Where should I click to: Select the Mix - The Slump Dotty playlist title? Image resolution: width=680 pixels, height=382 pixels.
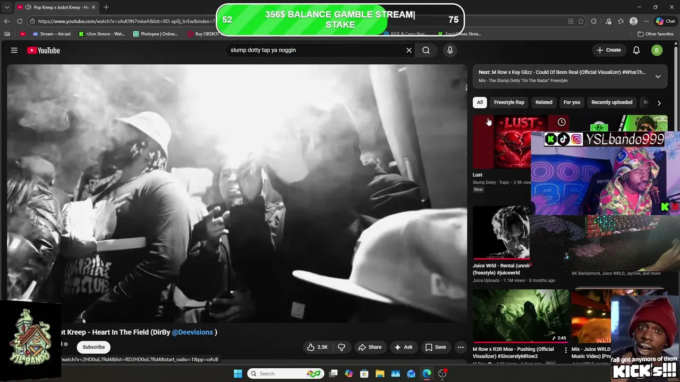point(523,81)
